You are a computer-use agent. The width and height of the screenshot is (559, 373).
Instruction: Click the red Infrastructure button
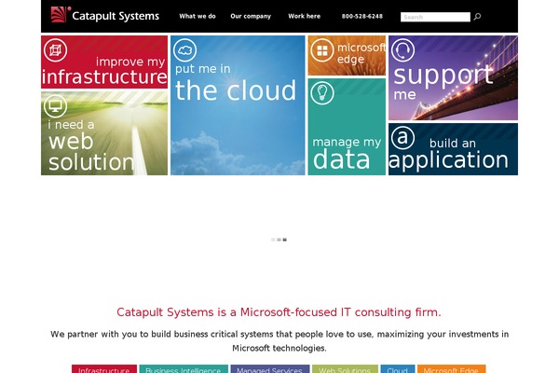click(104, 369)
